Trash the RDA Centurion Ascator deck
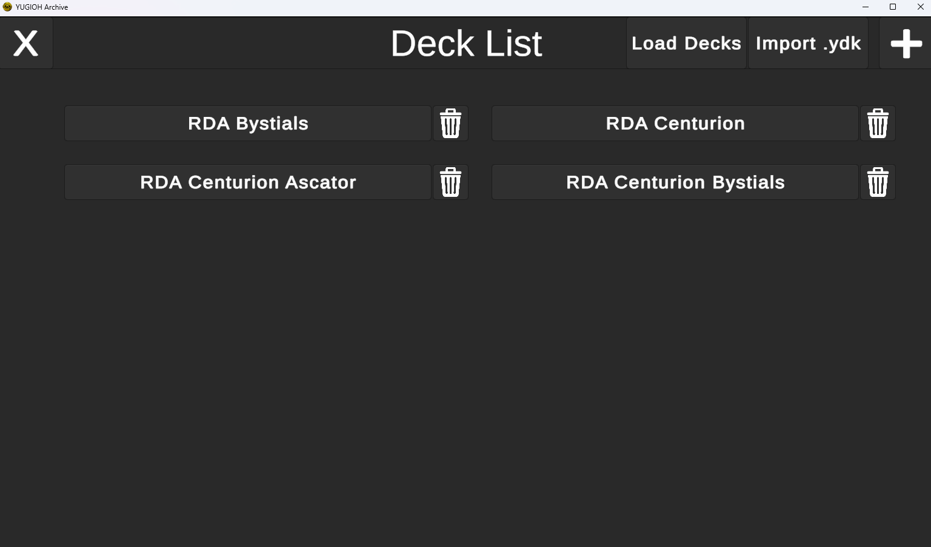This screenshot has height=547, width=931. click(x=450, y=182)
